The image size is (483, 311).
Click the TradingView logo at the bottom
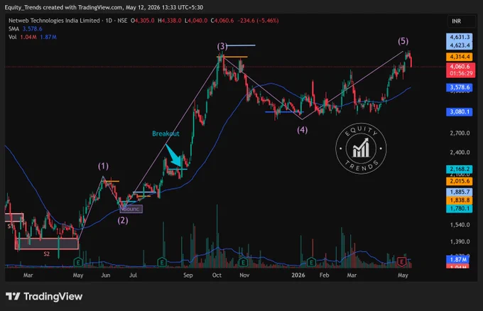pyautogui.click(x=44, y=297)
